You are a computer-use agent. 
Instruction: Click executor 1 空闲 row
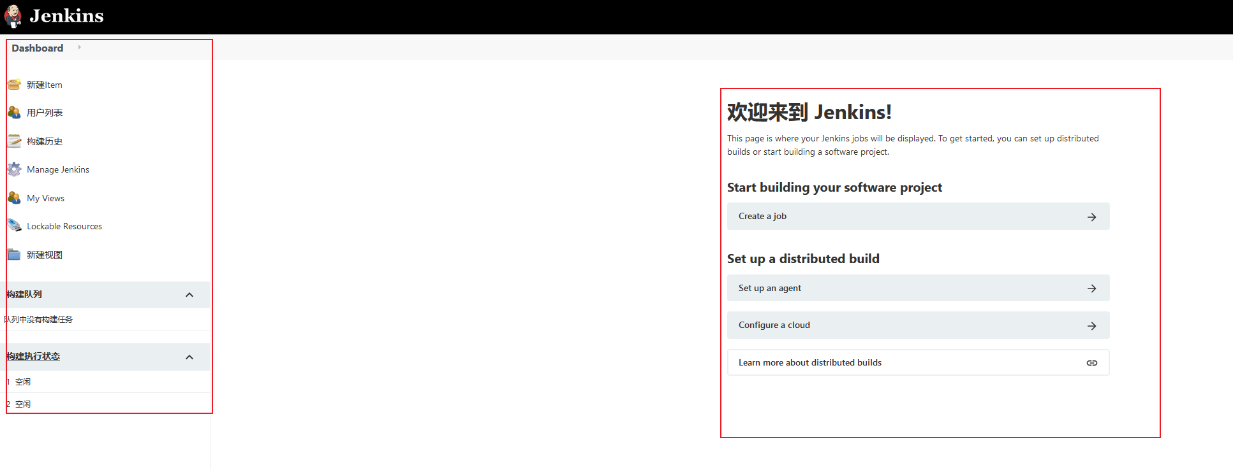(105, 382)
